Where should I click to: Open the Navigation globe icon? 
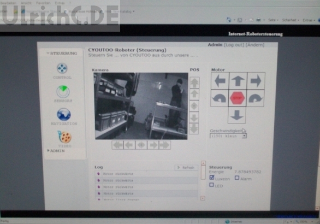[64, 114]
